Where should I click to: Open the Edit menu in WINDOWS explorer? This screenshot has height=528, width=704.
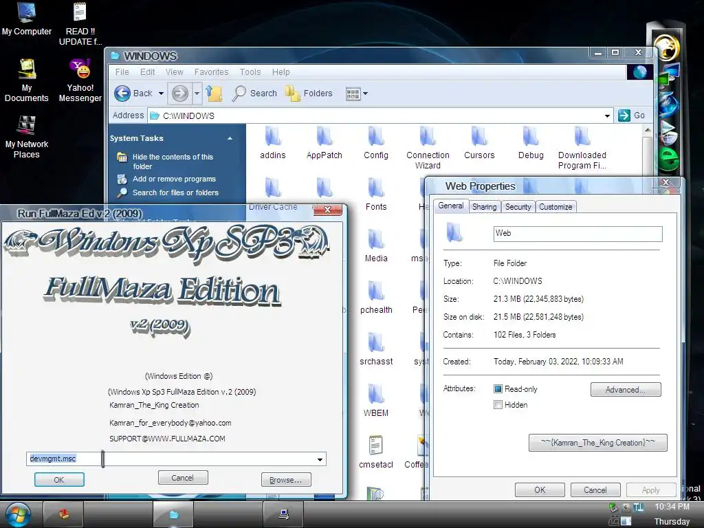(x=147, y=71)
